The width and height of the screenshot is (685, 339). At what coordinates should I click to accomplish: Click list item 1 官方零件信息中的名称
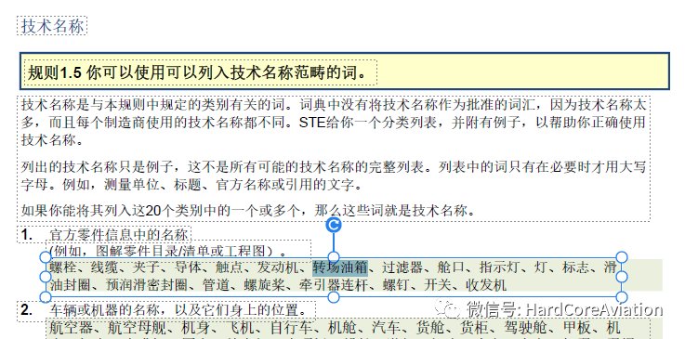118,235
